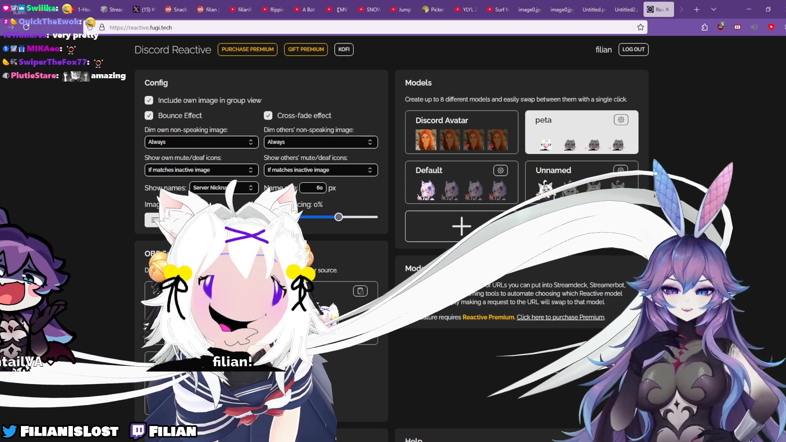
Task: Toggle Include own image in group view
Action: pyautogui.click(x=149, y=100)
